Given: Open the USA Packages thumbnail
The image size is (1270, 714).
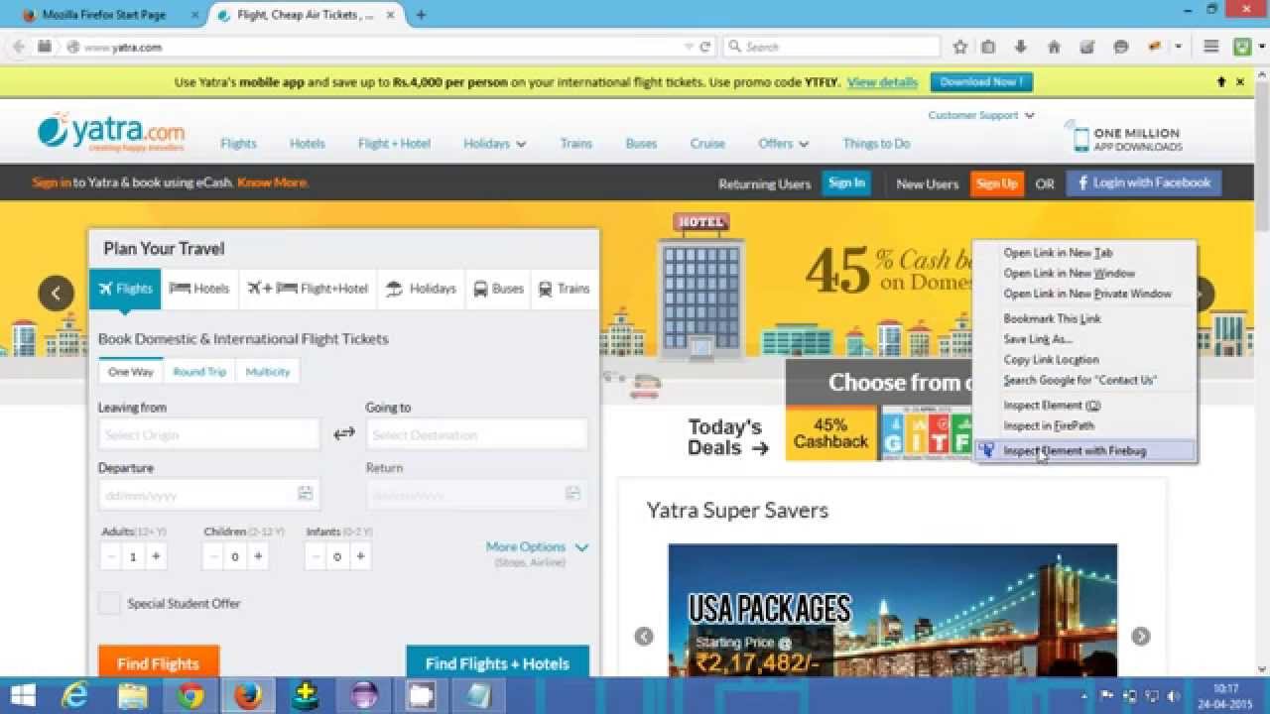Looking at the screenshot, I should tap(892, 610).
